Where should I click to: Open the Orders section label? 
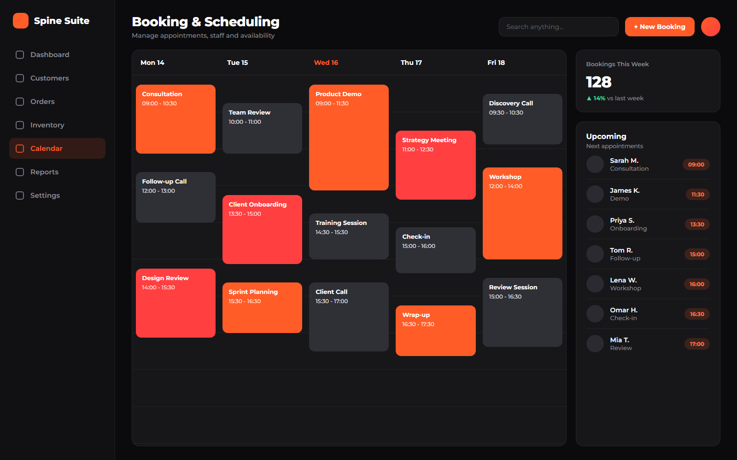pos(42,102)
